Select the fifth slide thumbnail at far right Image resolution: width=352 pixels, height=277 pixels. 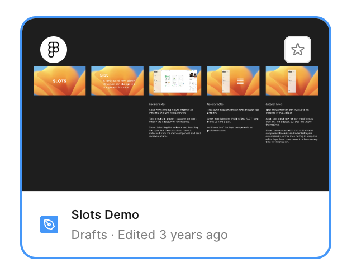pos(292,82)
